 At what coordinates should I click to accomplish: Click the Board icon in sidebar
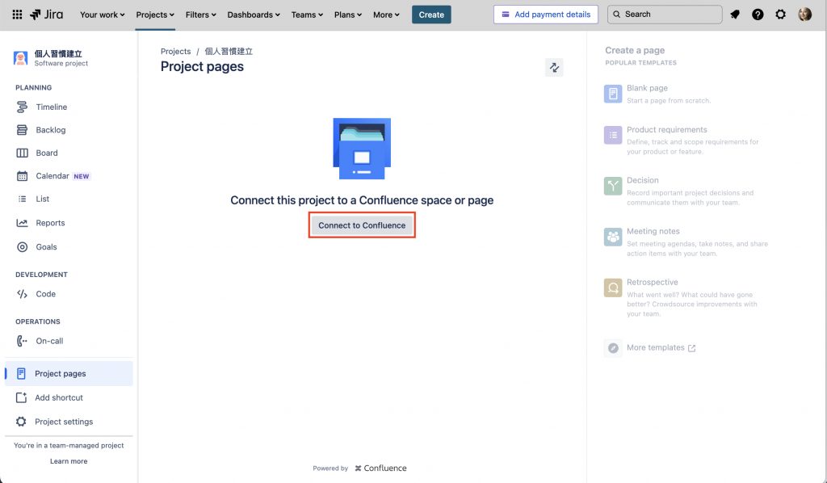[x=22, y=153]
